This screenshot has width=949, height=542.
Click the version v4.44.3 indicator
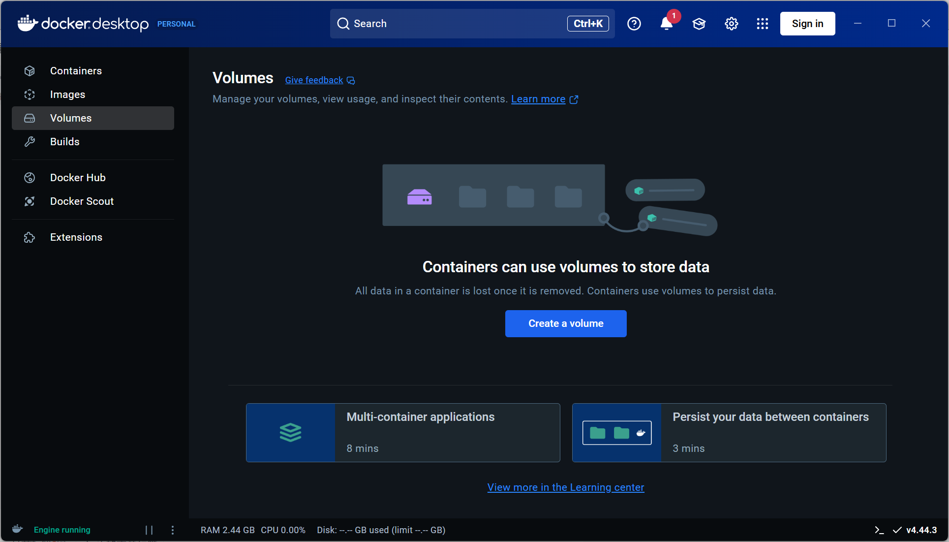(921, 530)
